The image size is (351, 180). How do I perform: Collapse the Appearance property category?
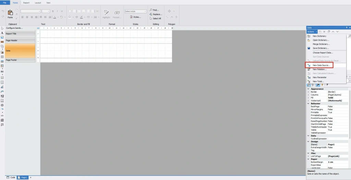(x=308, y=89)
